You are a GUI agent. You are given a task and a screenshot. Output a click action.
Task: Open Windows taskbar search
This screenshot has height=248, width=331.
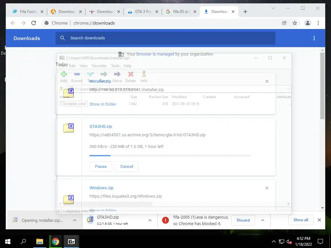[x=23, y=242]
